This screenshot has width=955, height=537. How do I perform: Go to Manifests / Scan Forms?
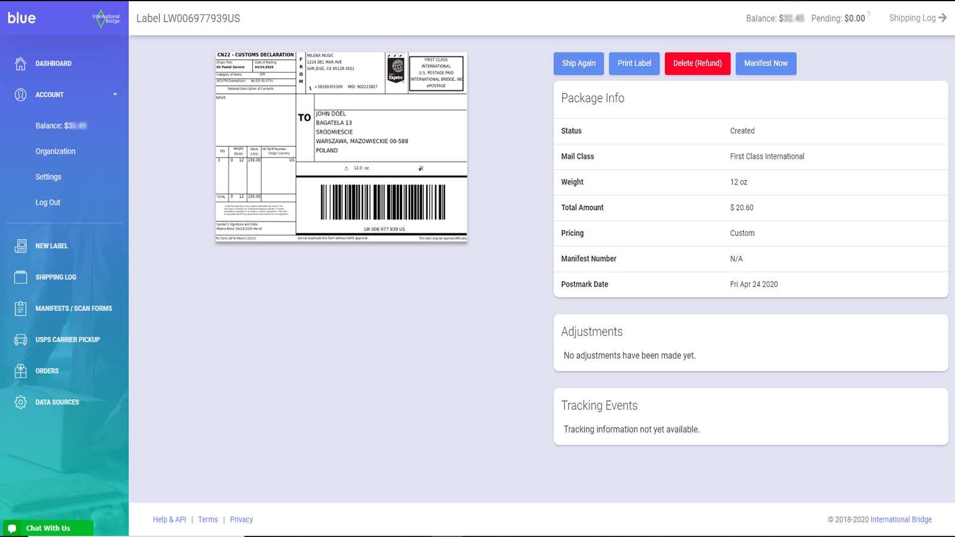point(73,308)
